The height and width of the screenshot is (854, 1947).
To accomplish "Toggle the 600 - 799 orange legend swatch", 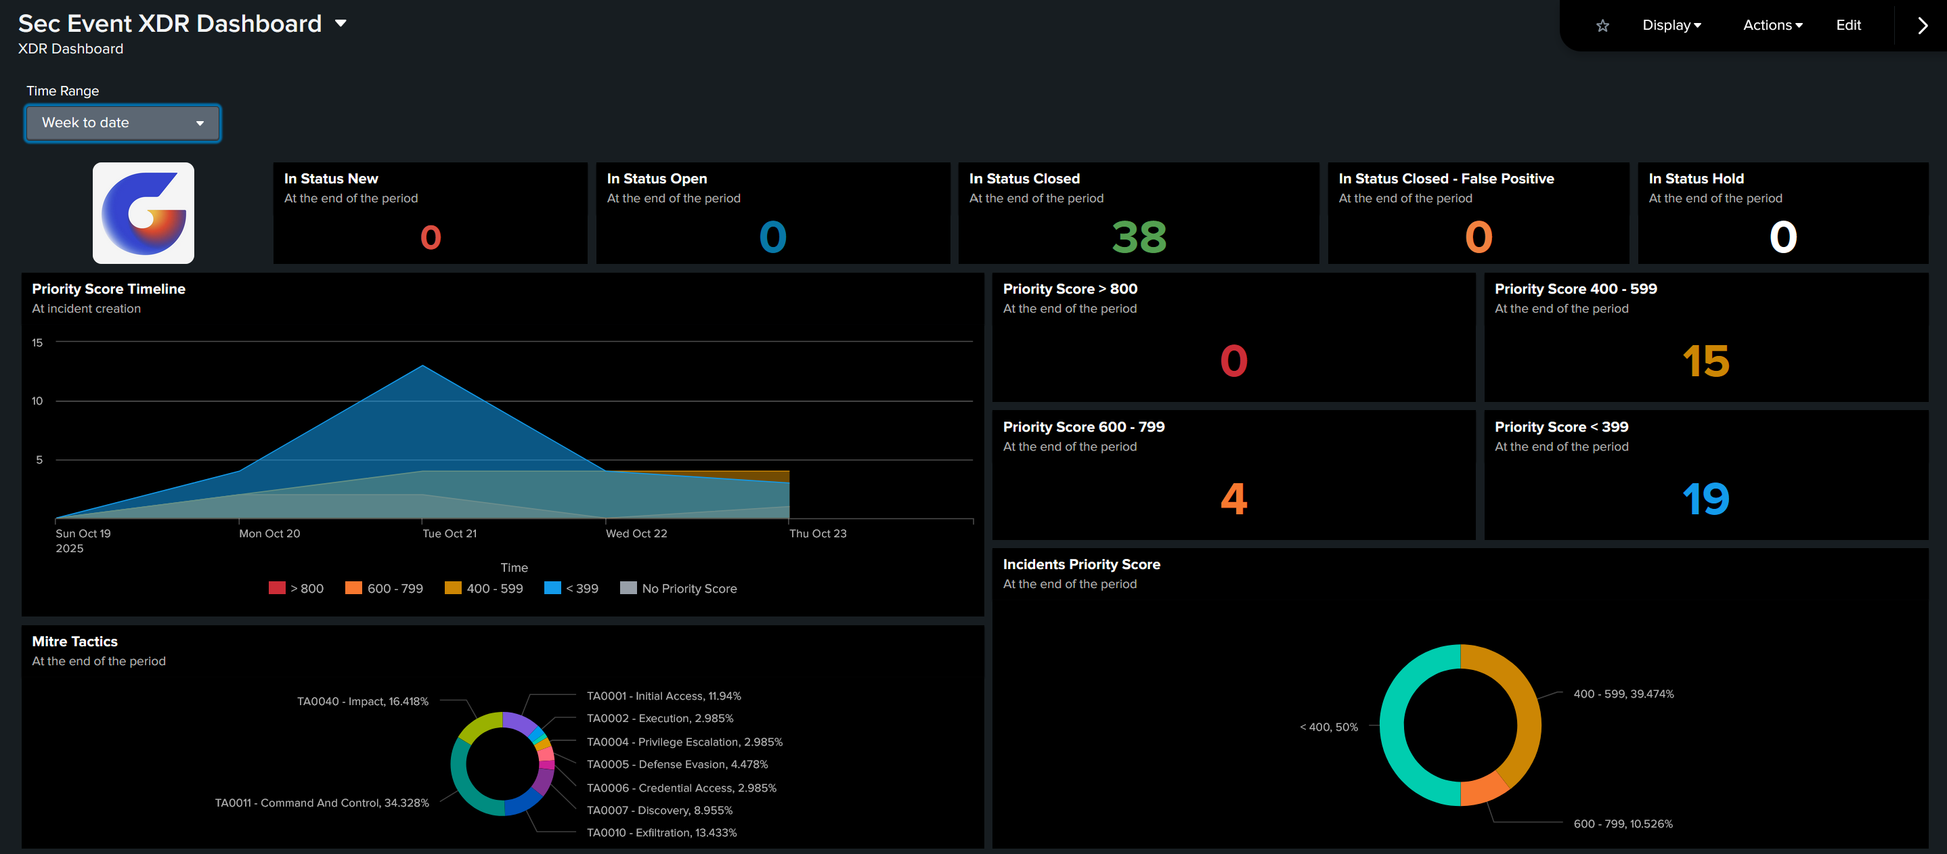I will [353, 588].
